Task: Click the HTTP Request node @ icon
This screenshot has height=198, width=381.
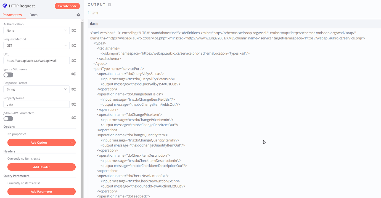Action: tap(5, 6)
